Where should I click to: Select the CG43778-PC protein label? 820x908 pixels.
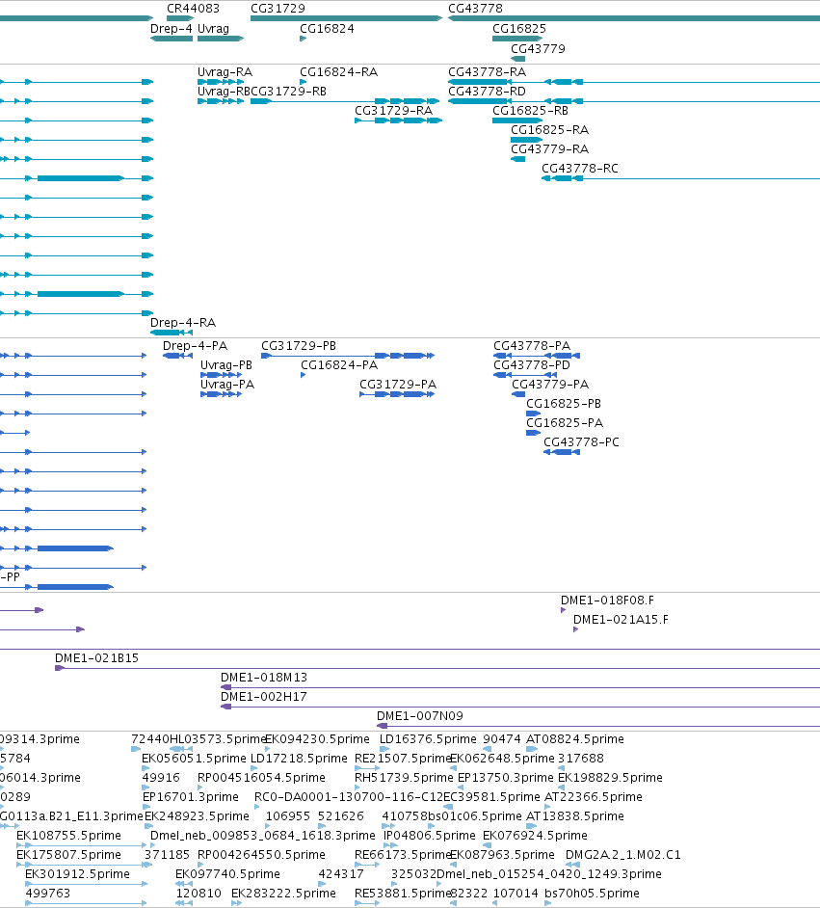[582, 442]
